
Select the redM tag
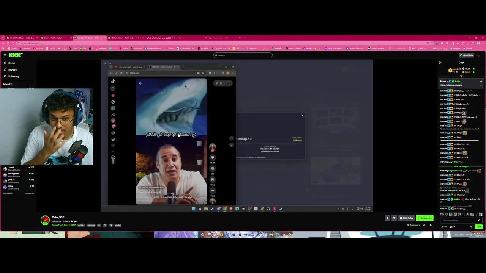[x=118, y=225]
